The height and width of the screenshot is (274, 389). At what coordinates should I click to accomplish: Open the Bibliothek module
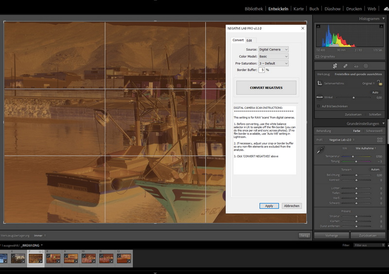[254, 9]
